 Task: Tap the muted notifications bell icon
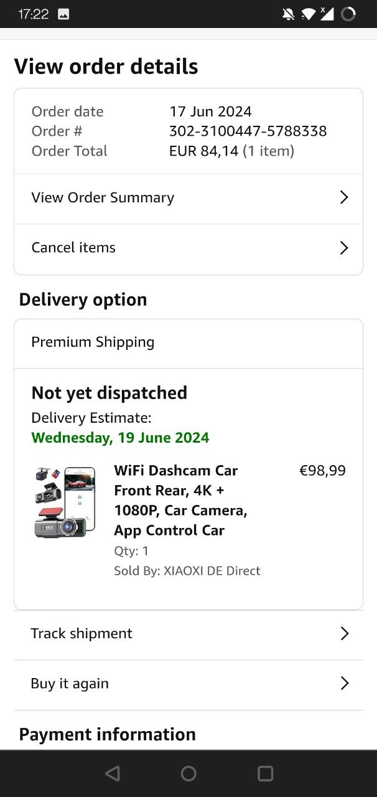(288, 14)
